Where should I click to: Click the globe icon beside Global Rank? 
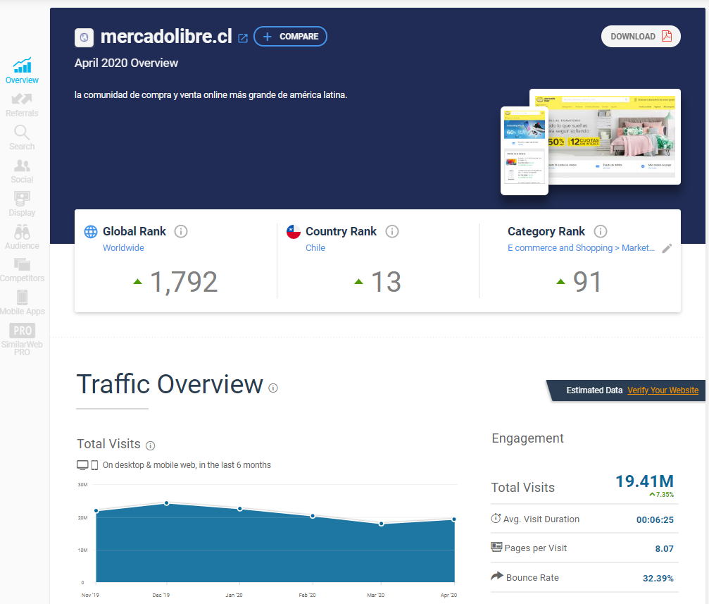coord(91,231)
